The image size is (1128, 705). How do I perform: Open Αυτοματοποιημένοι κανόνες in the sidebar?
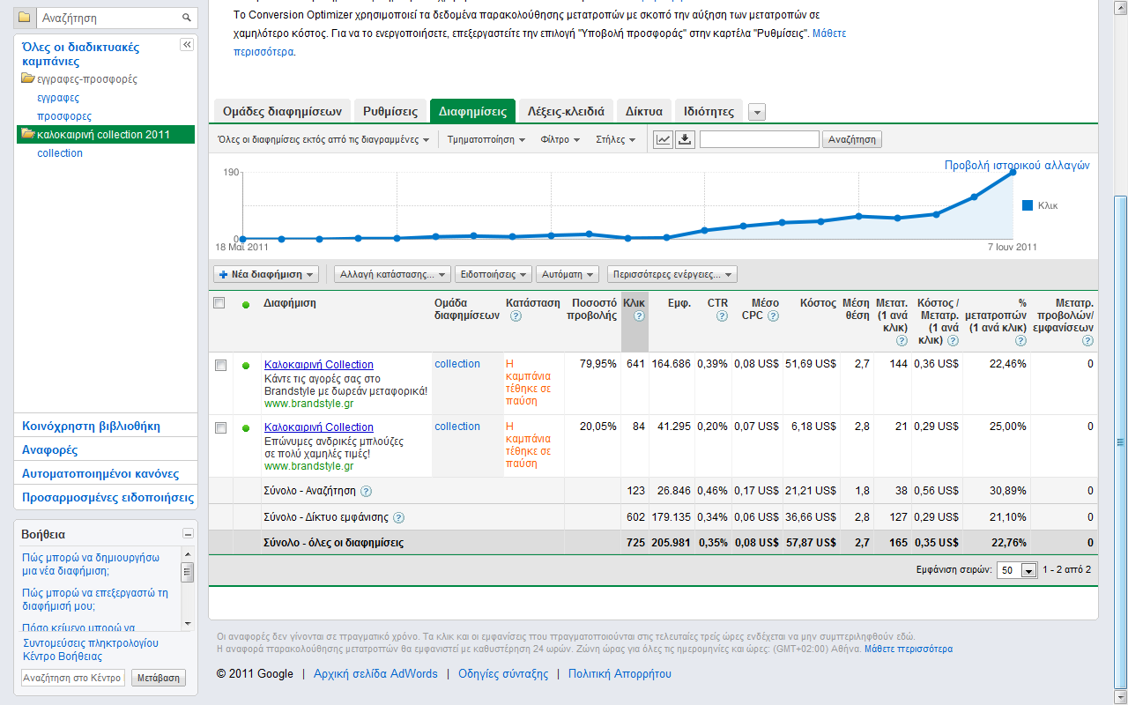tap(100, 473)
